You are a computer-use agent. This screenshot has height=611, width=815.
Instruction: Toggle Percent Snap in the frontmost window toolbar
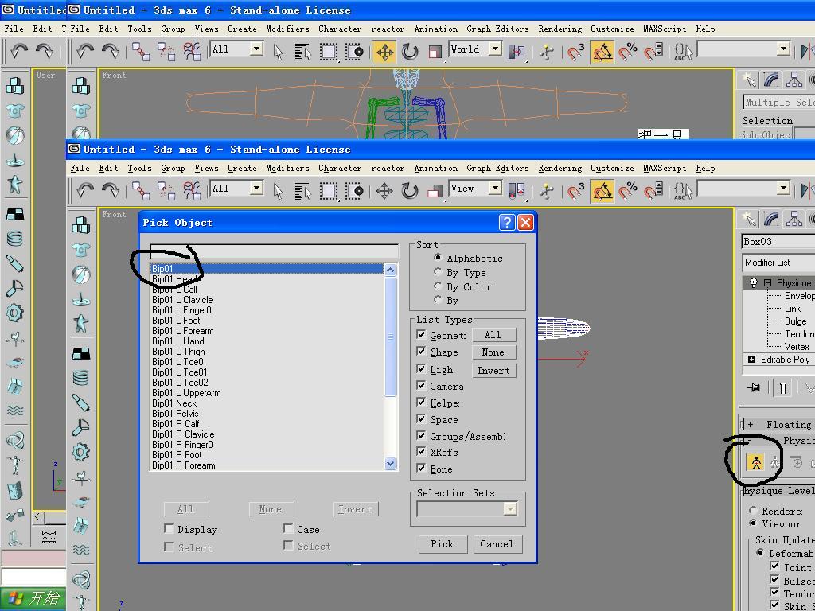[x=628, y=191]
